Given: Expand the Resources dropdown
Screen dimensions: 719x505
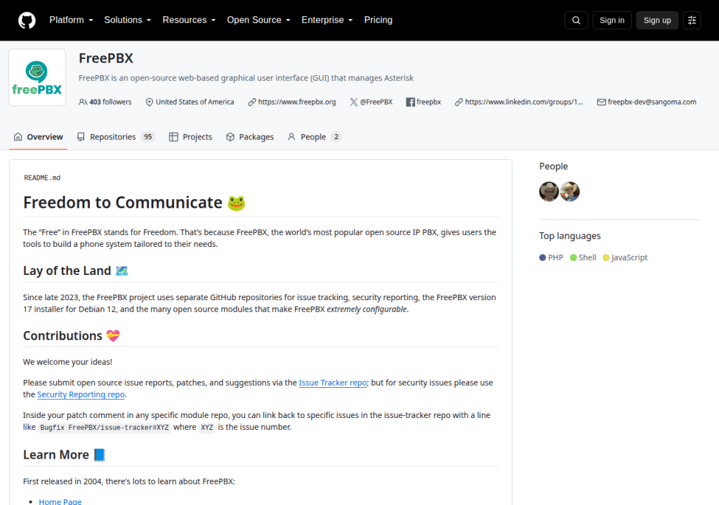Looking at the screenshot, I should coord(189,20).
